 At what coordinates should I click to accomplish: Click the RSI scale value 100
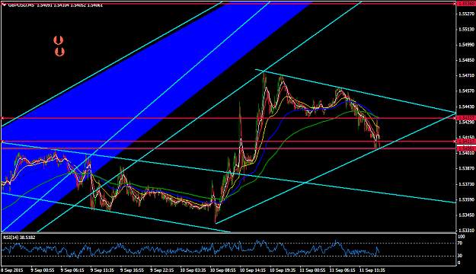[x=461, y=237]
